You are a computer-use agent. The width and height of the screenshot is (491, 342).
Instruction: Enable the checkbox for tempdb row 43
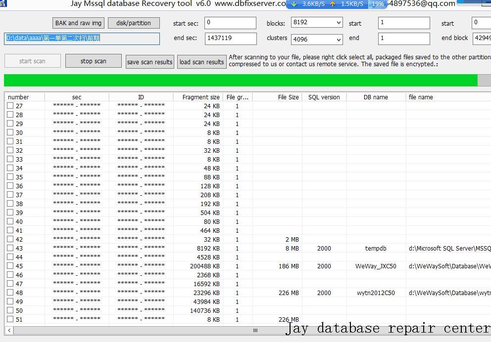pyautogui.click(x=10, y=248)
